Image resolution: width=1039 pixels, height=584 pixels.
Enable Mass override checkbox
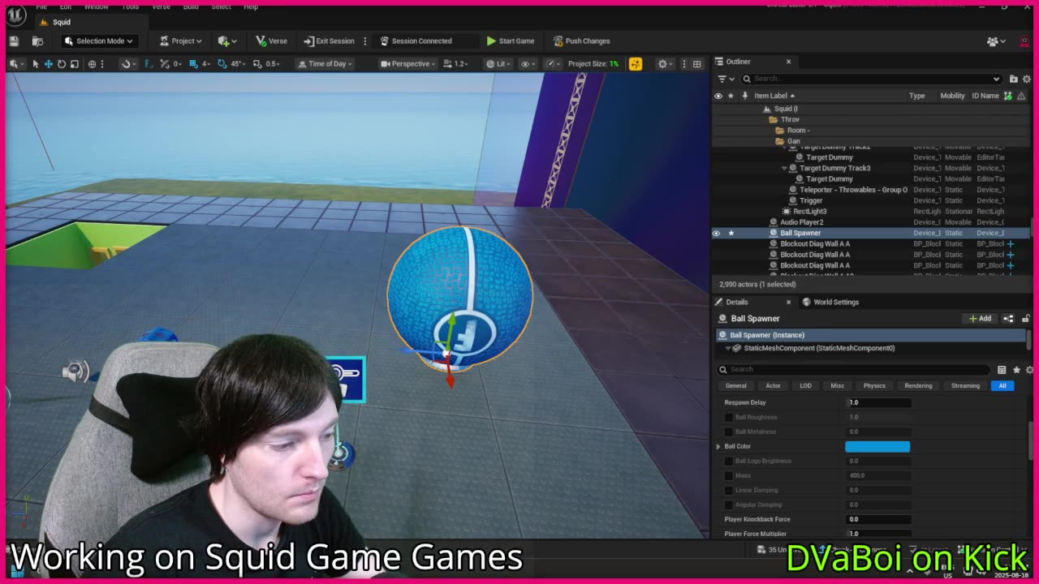coord(729,475)
